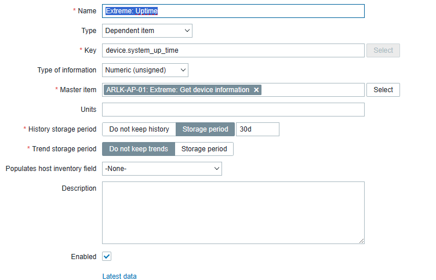Open the Latest data link
Image resolution: width=436 pixels, height=280 pixels.
(x=119, y=277)
